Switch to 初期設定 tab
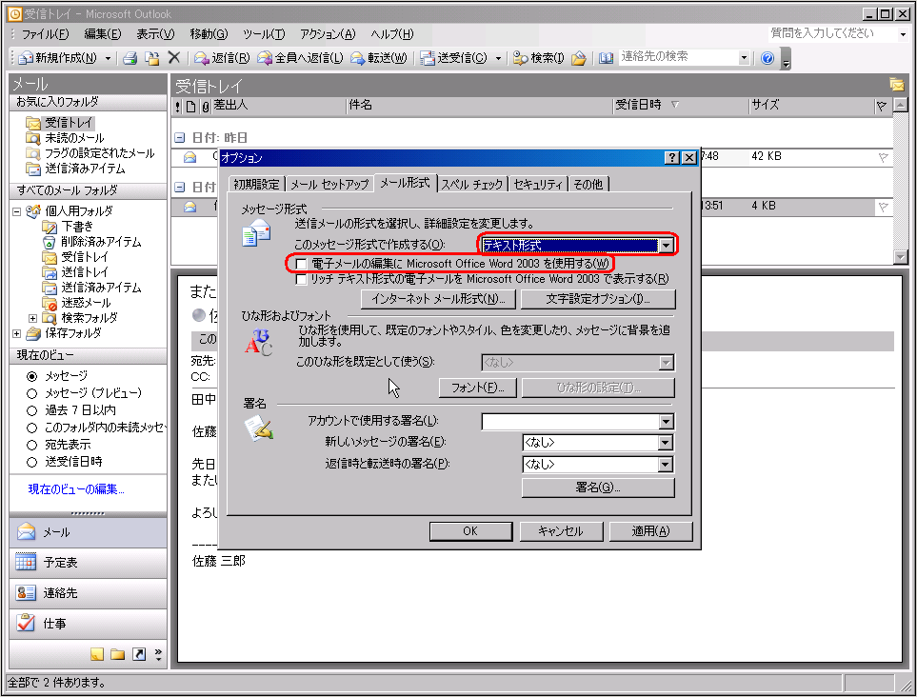This screenshot has width=917, height=697. [256, 185]
